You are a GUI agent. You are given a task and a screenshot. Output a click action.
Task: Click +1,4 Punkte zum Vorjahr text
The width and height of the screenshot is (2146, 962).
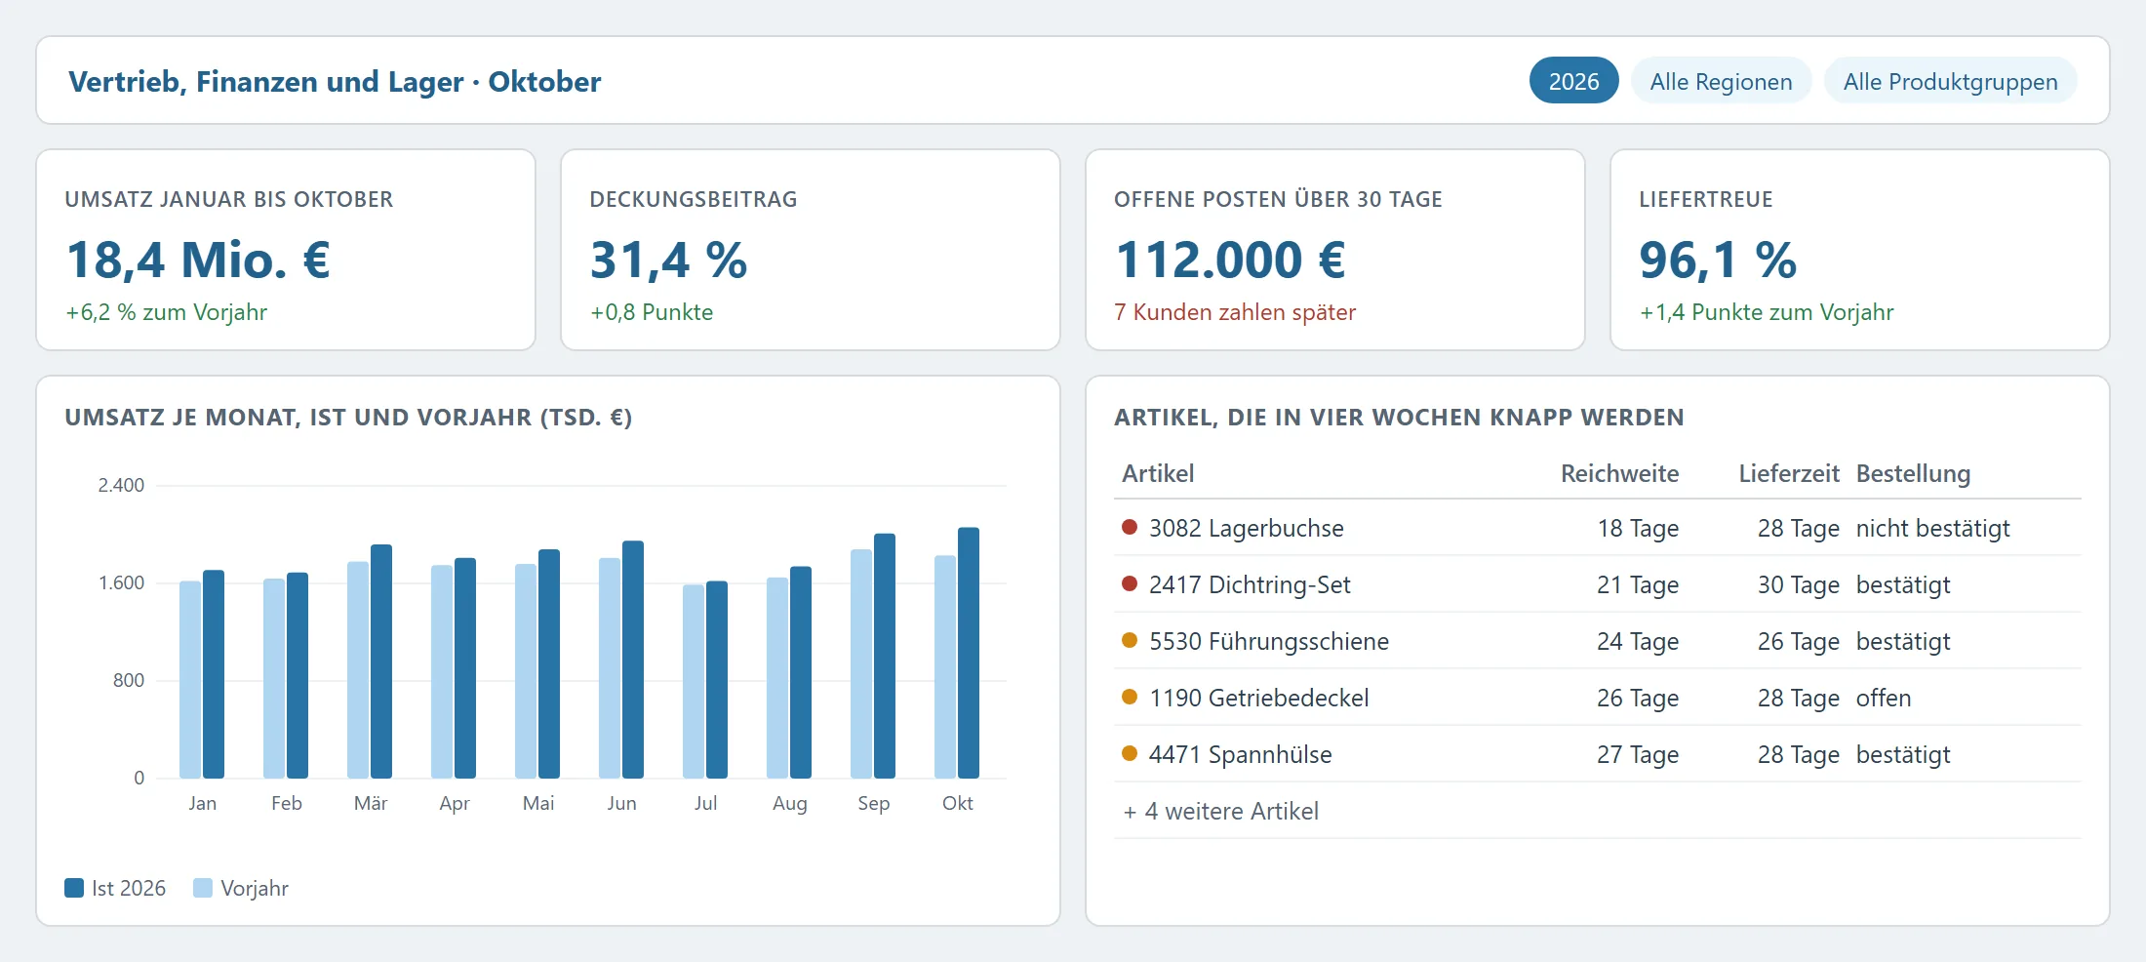(1767, 312)
